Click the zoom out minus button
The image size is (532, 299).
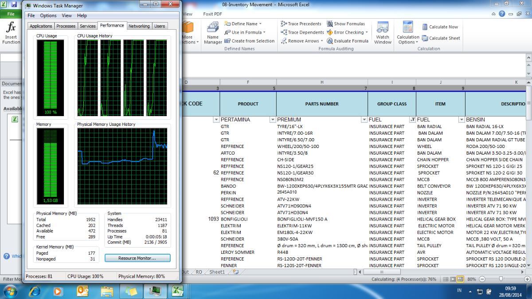click(x=482, y=279)
